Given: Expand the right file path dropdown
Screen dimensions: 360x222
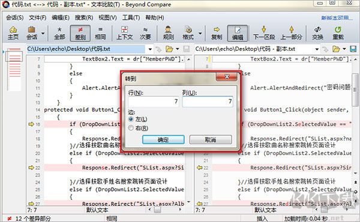Looking at the screenshot, I should pyautogui.click(x=317, y=49).
